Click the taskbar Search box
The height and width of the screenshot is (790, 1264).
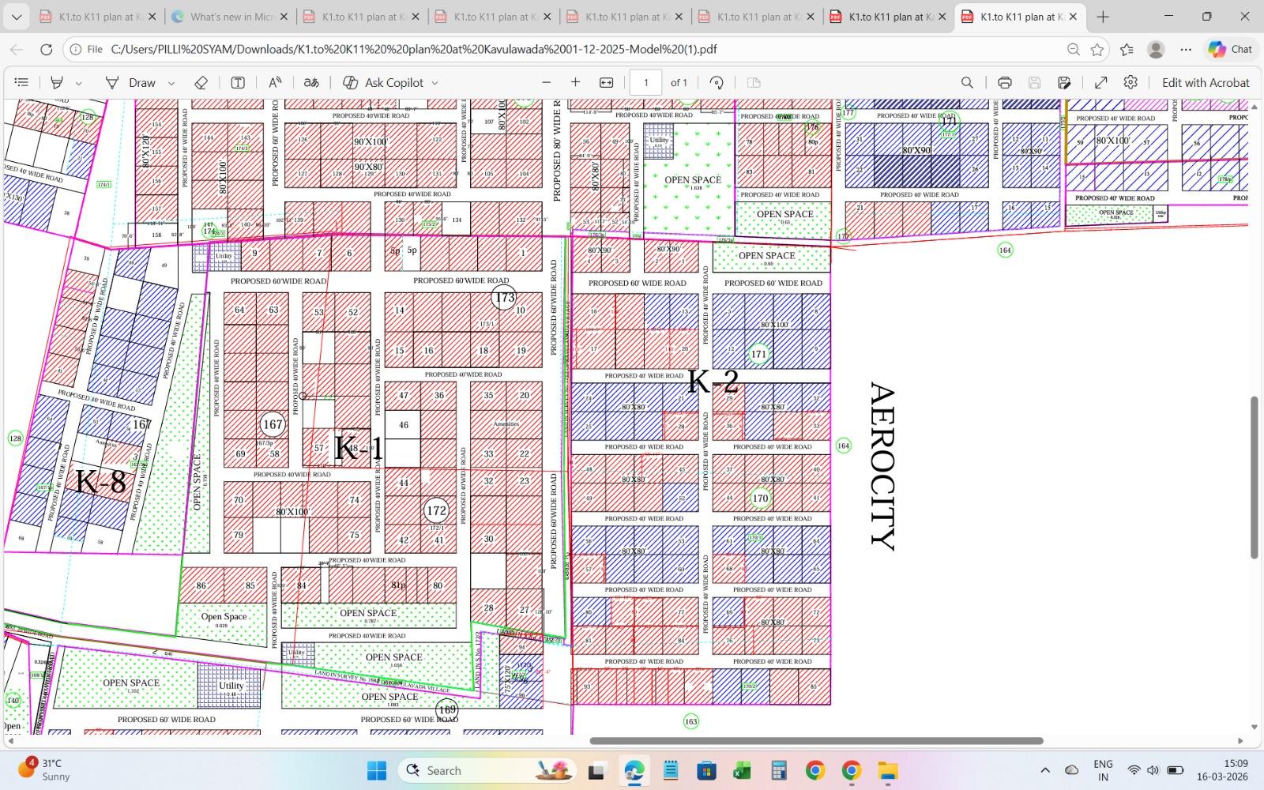[x=487, y=770]
